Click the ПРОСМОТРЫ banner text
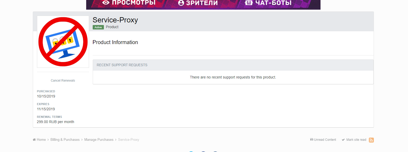408x152 pixels. [x=134, y=3]
